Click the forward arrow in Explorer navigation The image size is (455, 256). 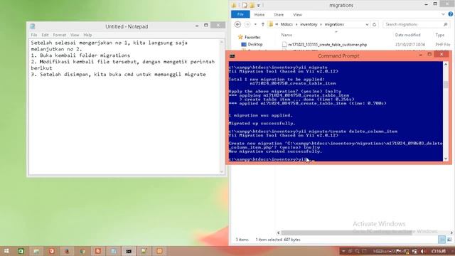tap(247, 24)
